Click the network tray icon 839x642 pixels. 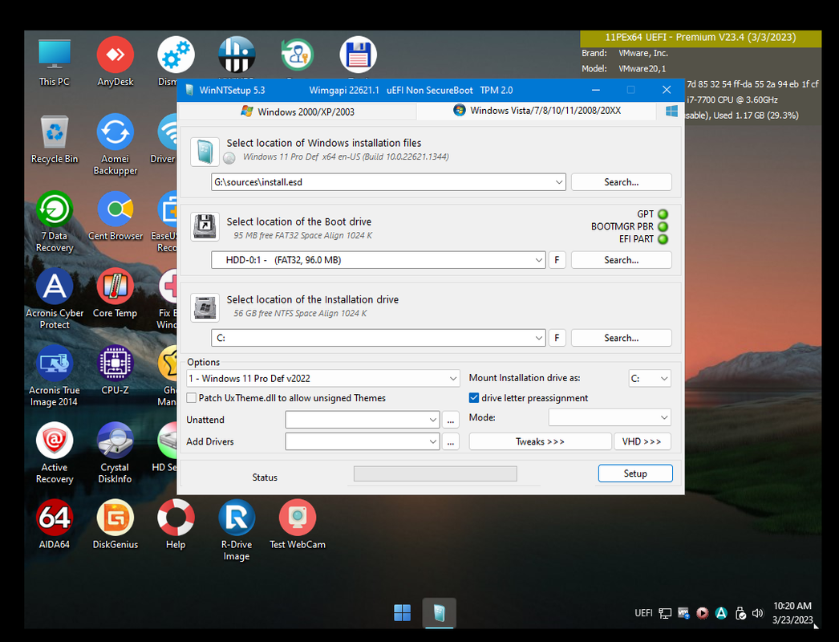pos(665,613)
